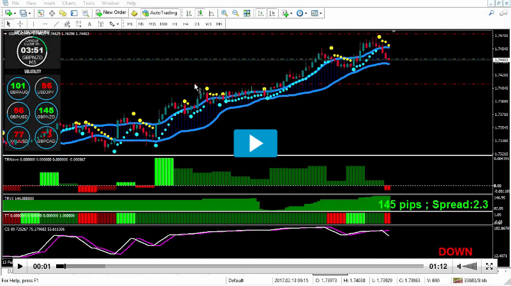
Task: Select the text box label tool
Action: pos(101,24)
